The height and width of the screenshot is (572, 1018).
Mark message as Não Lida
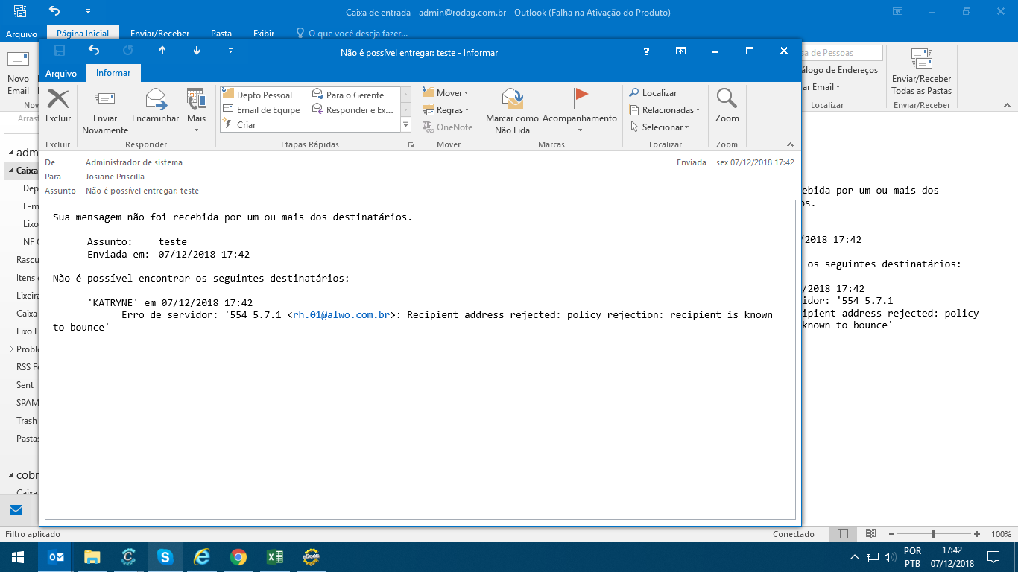tap(512, 111)
